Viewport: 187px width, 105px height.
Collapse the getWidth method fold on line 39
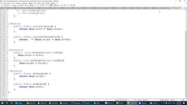pyautogui.click(x=8, y=84)
